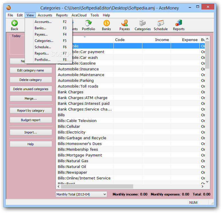Click the vertical scrollbar thumb
Image resolution: width=222 pixels, height=213 pixels.
[x=207, y=55]
